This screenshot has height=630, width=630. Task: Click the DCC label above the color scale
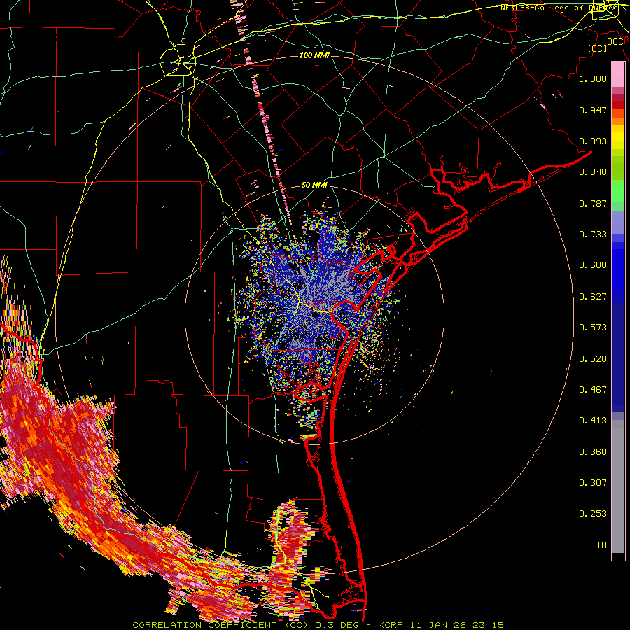click(615, 42)
